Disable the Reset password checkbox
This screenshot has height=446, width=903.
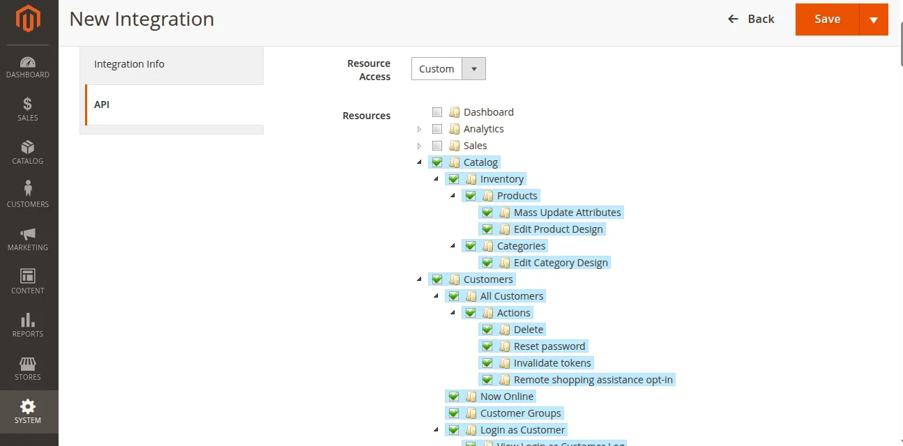(x=487, y=346)
